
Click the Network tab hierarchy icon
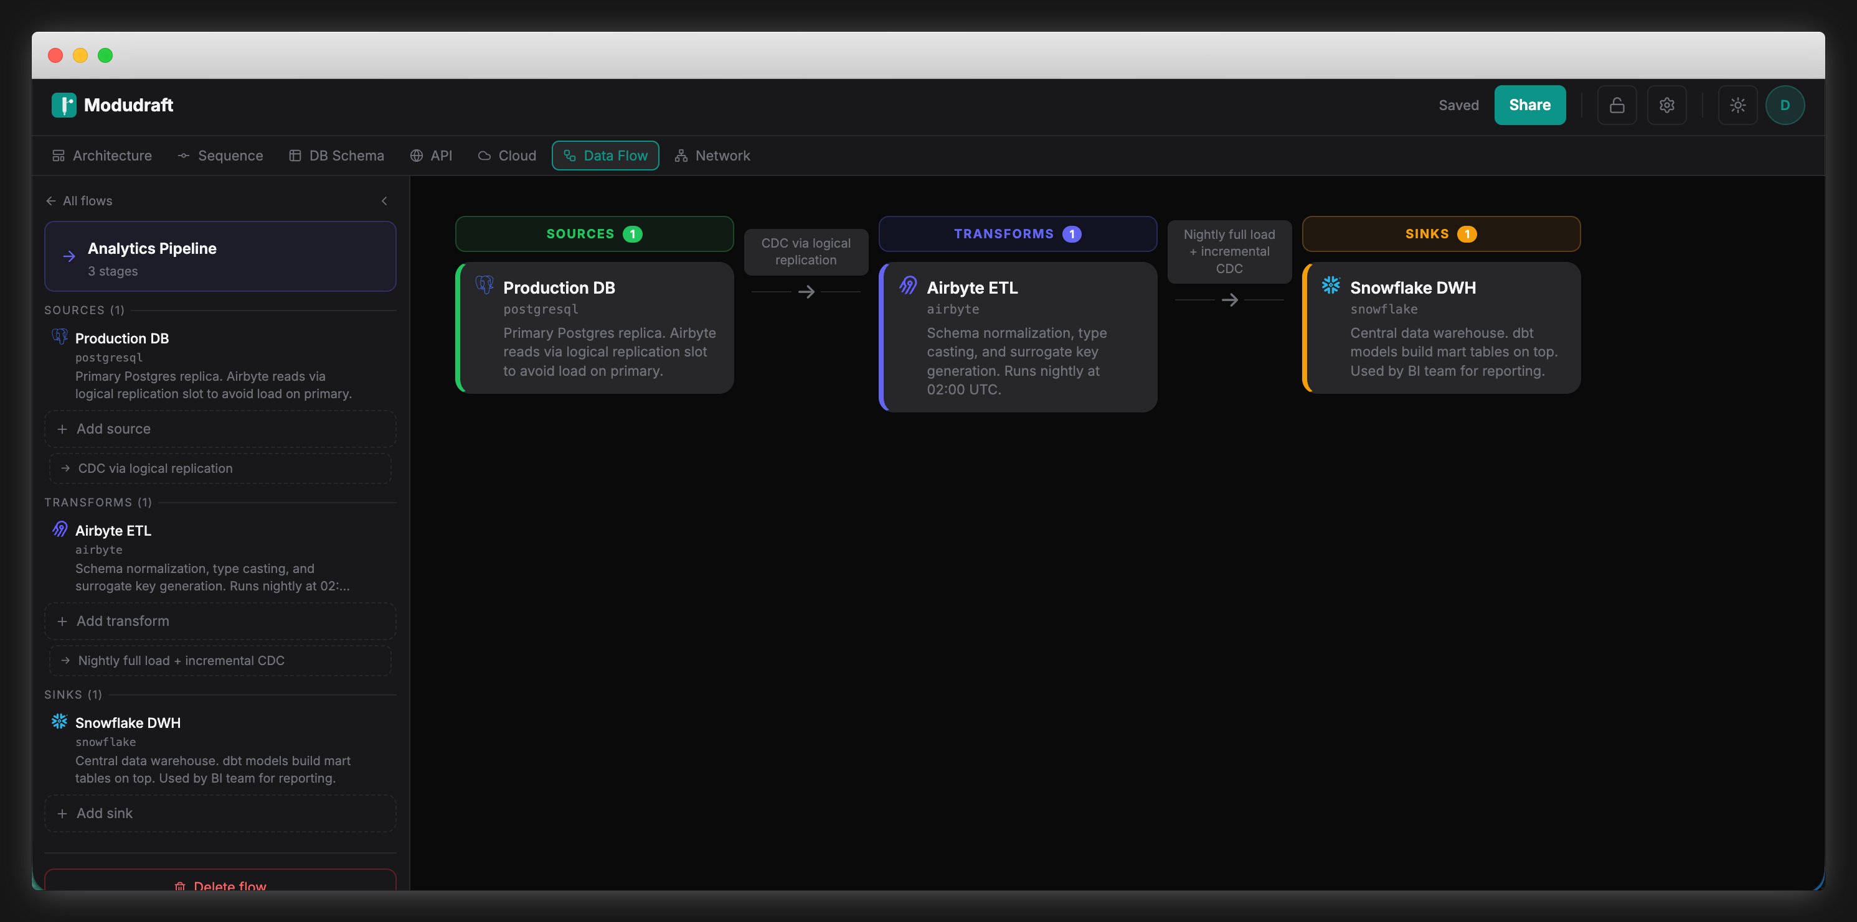(x=681, y=156)
